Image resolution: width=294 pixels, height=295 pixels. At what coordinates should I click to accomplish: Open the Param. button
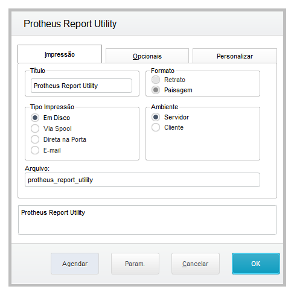pyautogui.click(x=135, y=264)
